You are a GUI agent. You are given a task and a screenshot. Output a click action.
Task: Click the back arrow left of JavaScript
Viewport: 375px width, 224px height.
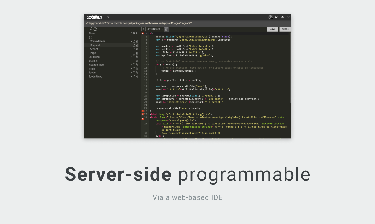[x=144, y=29]
